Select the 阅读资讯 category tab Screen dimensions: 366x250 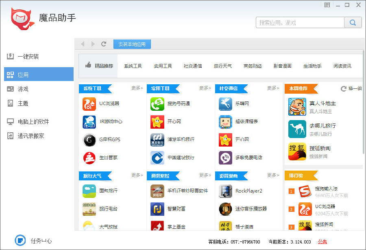coord(342,66)
